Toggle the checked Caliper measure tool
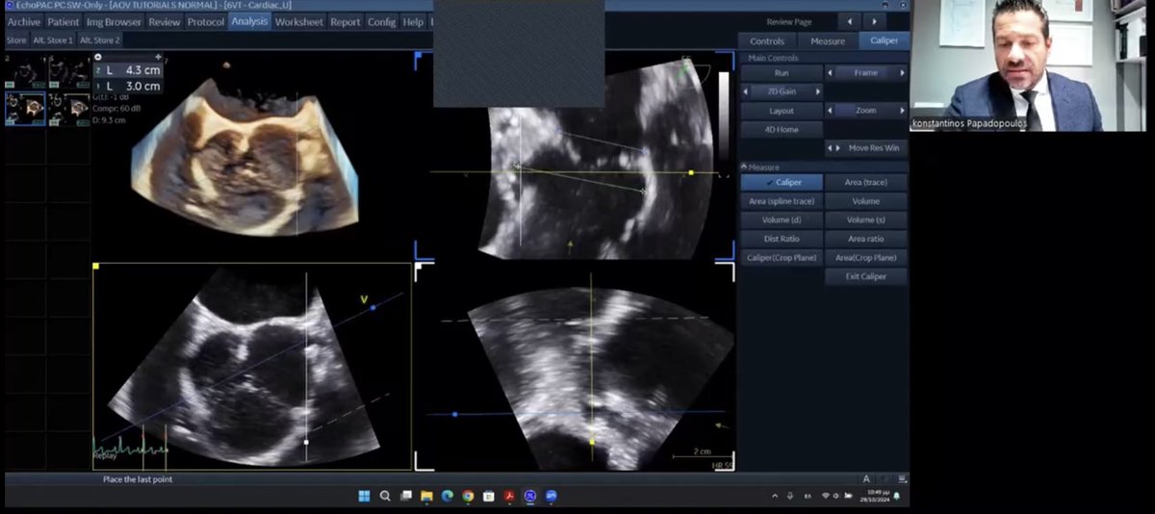This screenshot has width=1155, height=514. [783, 182]
